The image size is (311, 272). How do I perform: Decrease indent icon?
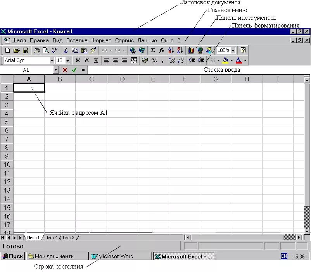point(192,60)
